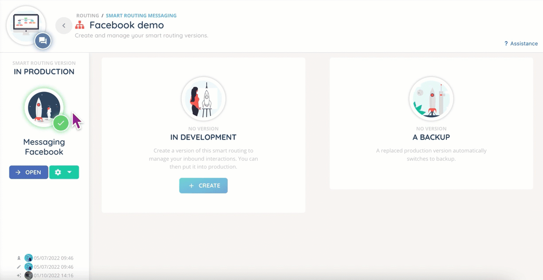Click the back chevron button
Screen dimensions: 543x280
(64, 26)
